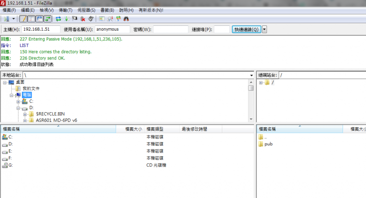Select the pub folder in remote list
Viewport: 366px width, 198px height.
tap(268, 144)
